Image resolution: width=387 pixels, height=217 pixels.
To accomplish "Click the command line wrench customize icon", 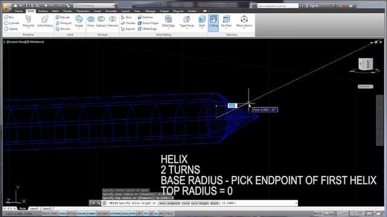I will pos(99,203).
